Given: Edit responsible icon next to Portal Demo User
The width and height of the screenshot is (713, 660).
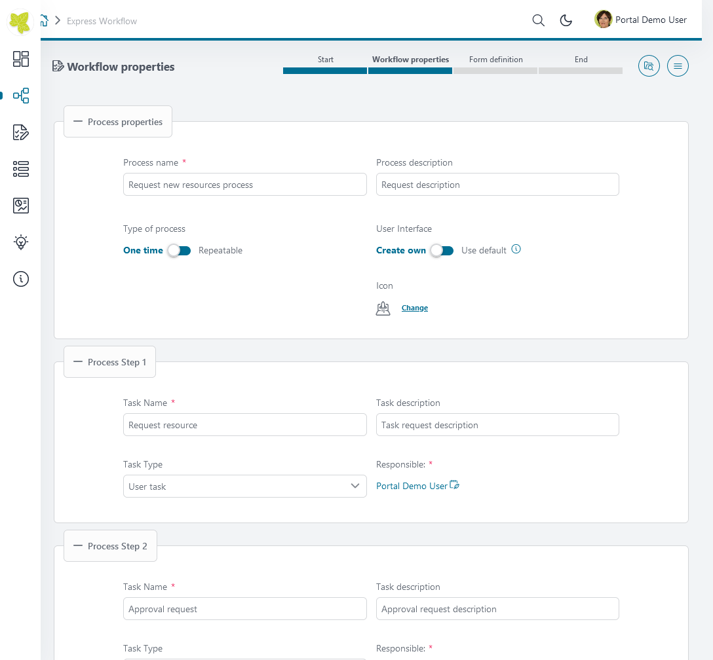Looking at the screenshot, I should (x=454, y=485).
